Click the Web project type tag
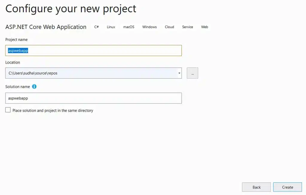306x195 pixels. 204,27
